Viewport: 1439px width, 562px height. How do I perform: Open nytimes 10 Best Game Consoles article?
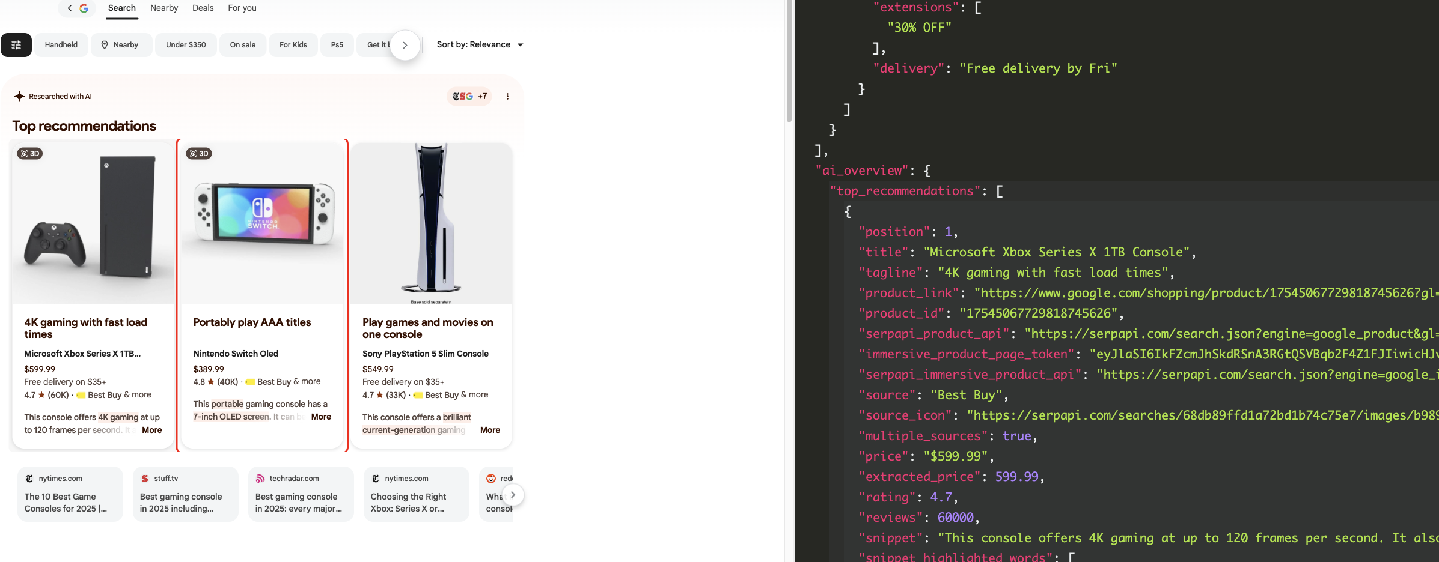(x=70, y=494)
